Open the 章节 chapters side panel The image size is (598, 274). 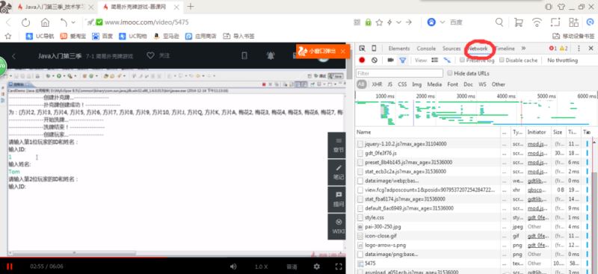click(x=338, y=146)
